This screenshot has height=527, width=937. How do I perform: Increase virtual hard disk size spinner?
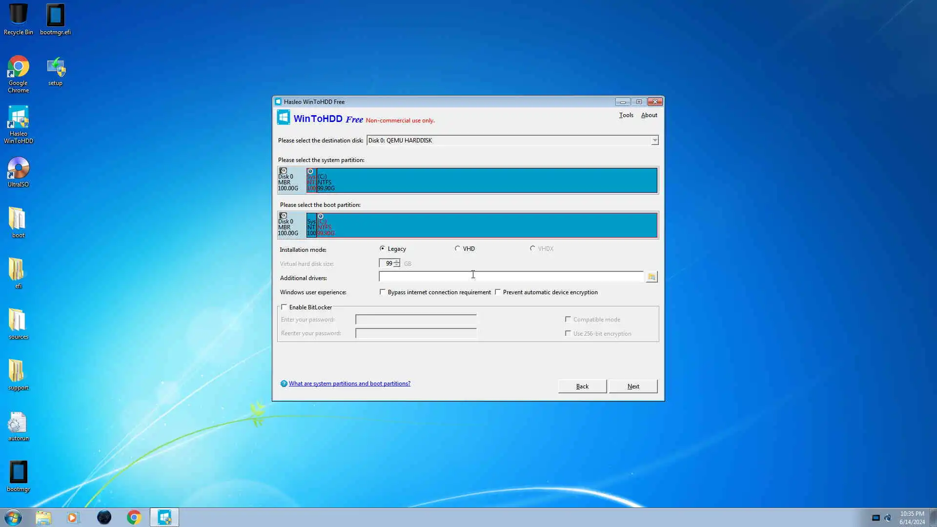tap(397, 261)
